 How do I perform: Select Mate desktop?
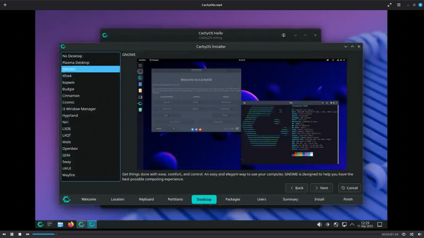(x=91, y=142)
